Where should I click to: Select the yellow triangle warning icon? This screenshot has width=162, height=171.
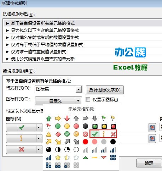pyautogui.click(x=48, y=134)
